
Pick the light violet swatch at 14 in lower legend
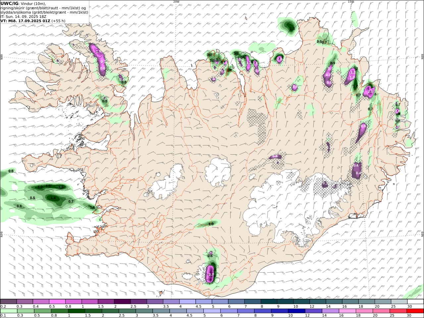(x=330, y=311)
